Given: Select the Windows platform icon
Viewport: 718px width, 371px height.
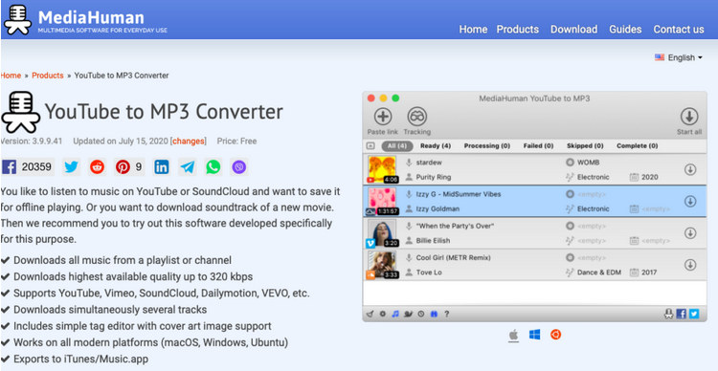Looking at the screenshot, I should click(x=534, y=335).
